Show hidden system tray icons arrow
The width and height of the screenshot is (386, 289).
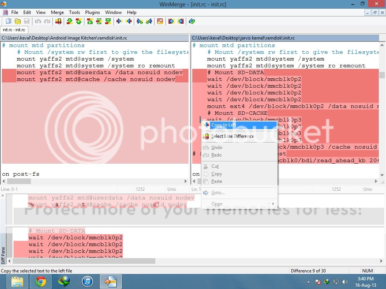coord(308,282)
